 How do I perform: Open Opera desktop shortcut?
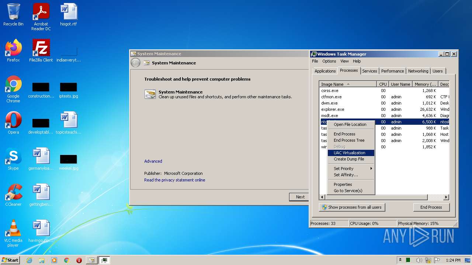click(x=13, y=123)
